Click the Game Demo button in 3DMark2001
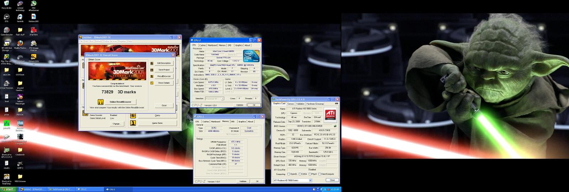This screenshot has width=569, height=192. pyautogui.click(x=158, y=123)
